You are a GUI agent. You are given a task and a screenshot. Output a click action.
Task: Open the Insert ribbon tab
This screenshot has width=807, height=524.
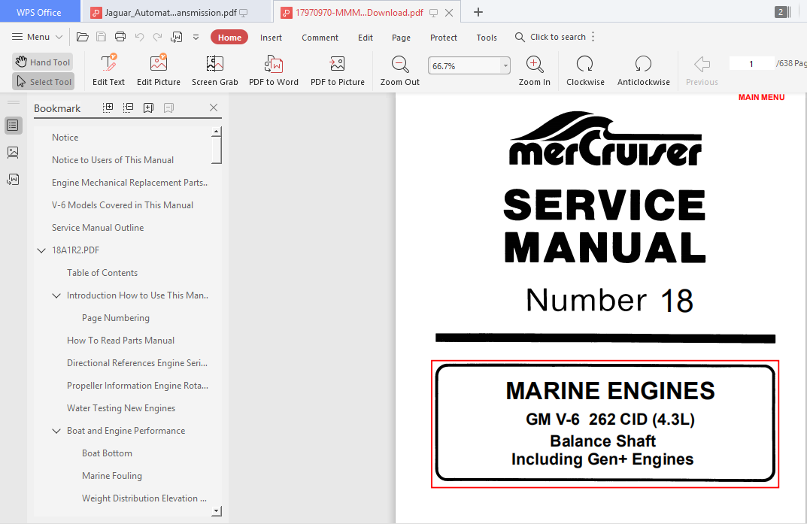272,38
